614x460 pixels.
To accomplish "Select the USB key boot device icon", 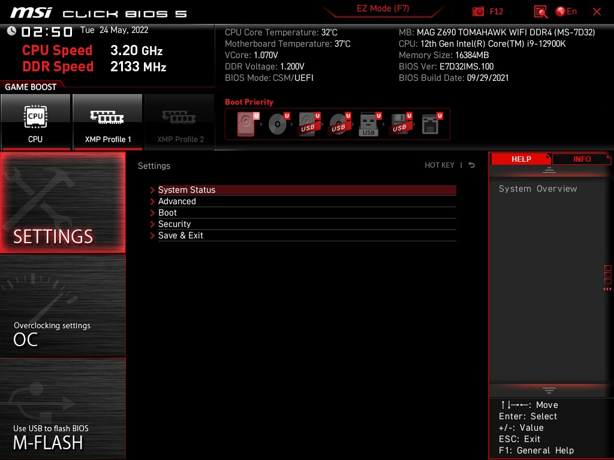I will [370, 124].
